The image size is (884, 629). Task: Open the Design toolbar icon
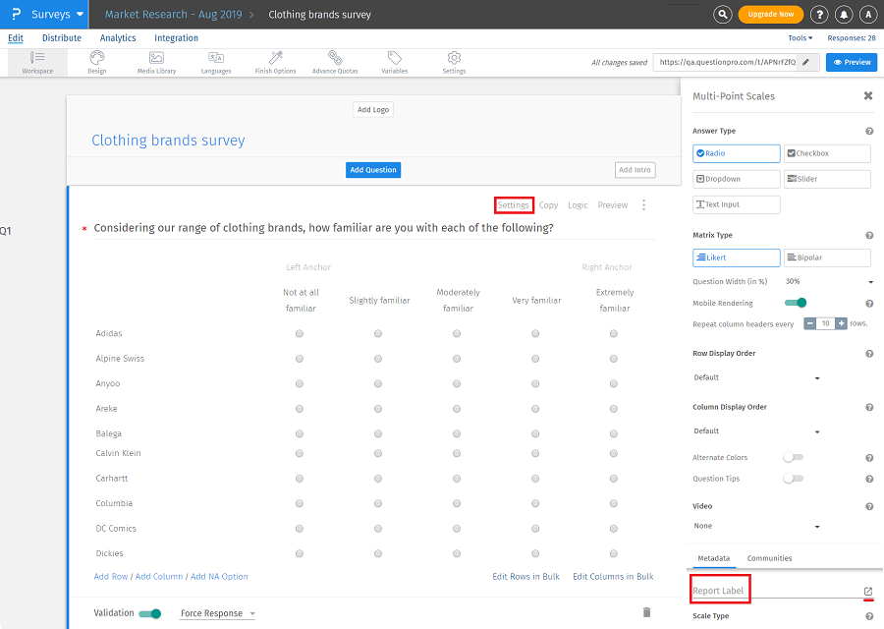[96, 62]
